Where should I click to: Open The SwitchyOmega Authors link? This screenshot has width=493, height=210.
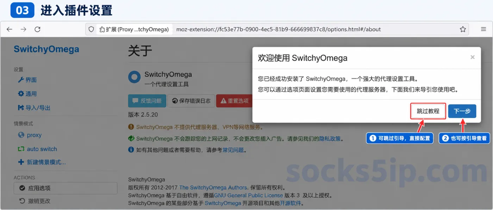click(x=214, y=188)
